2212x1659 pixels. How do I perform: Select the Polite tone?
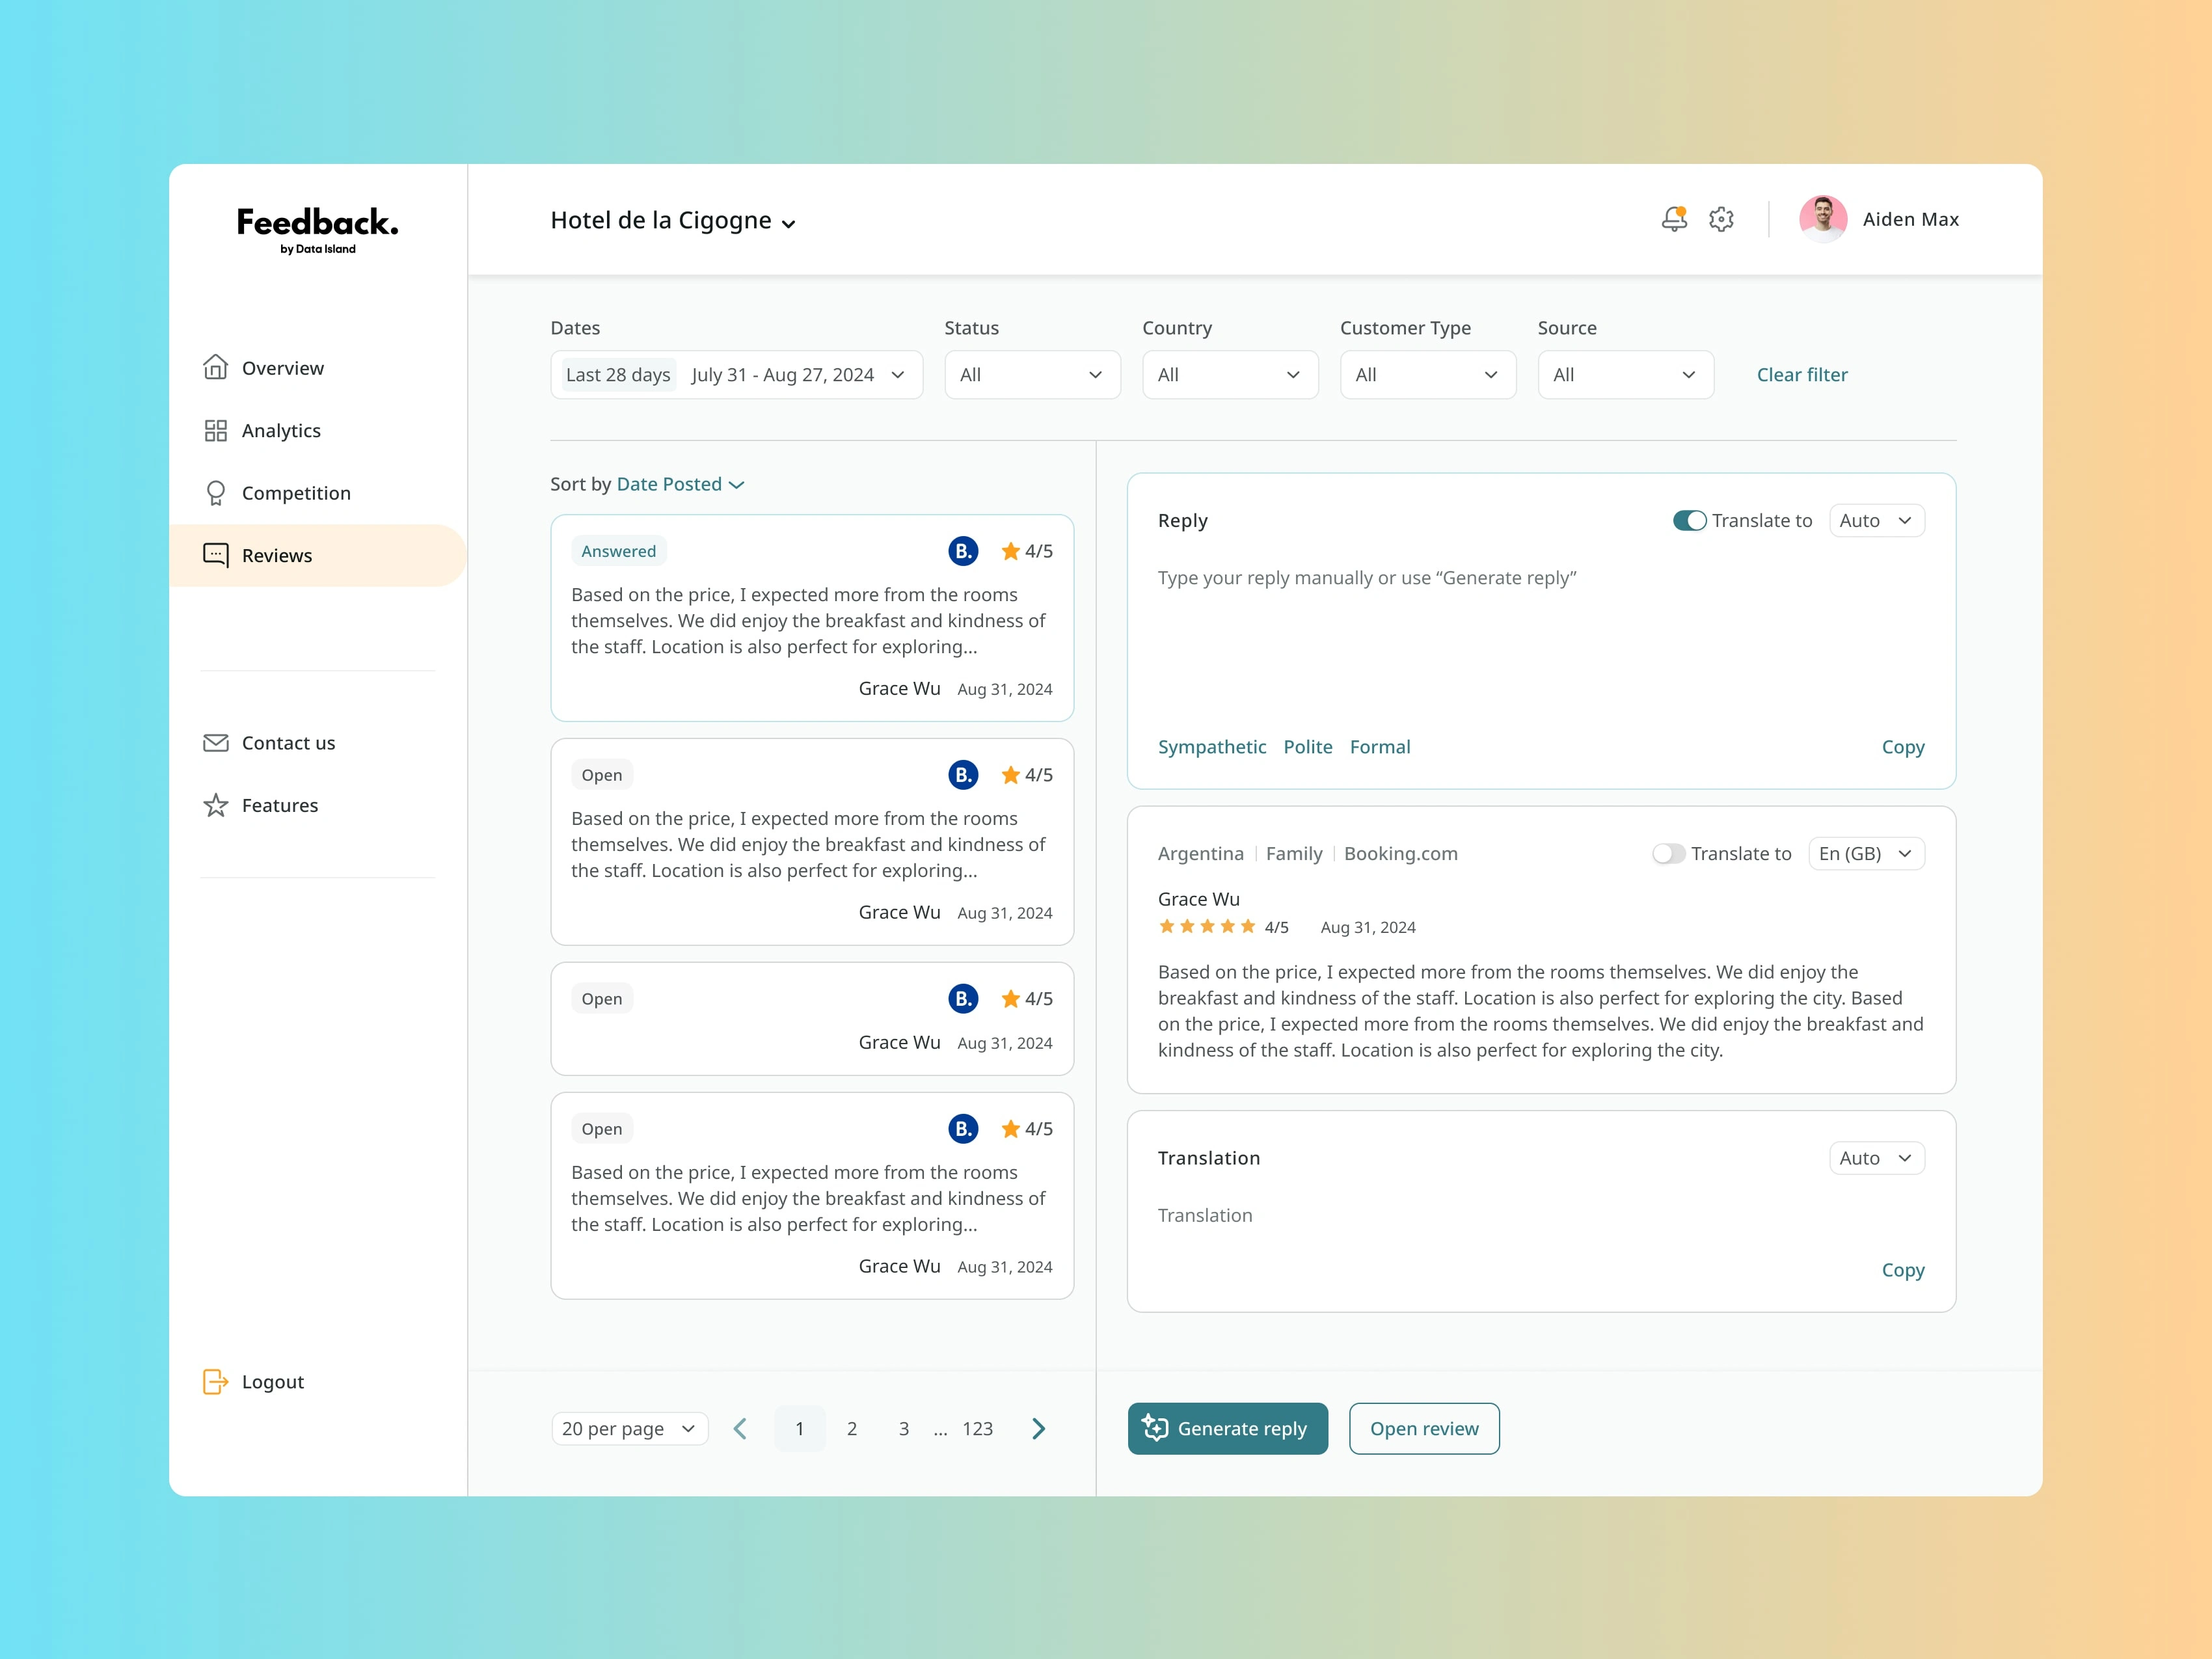click(1308, 747)
